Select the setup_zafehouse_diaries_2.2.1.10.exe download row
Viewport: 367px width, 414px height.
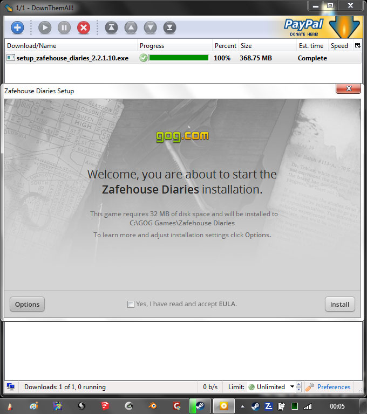183,58
